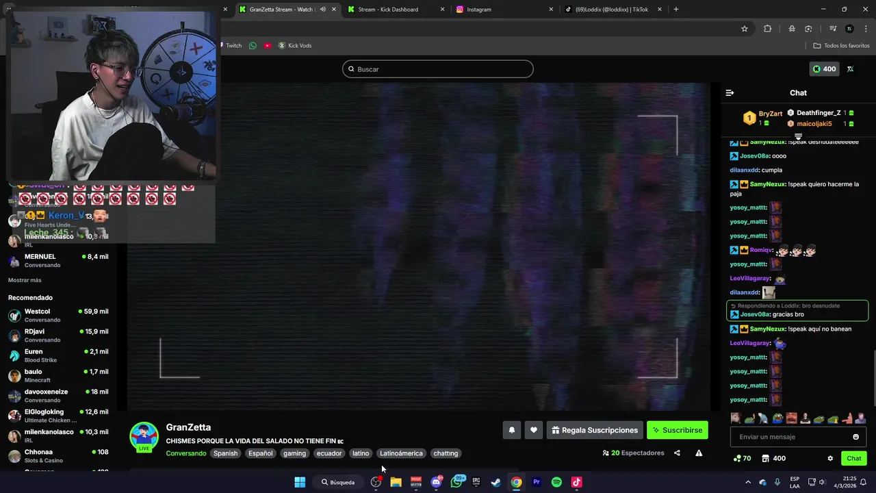Open a new browser tab
This screenshot has width=876, height=493.
676,10
